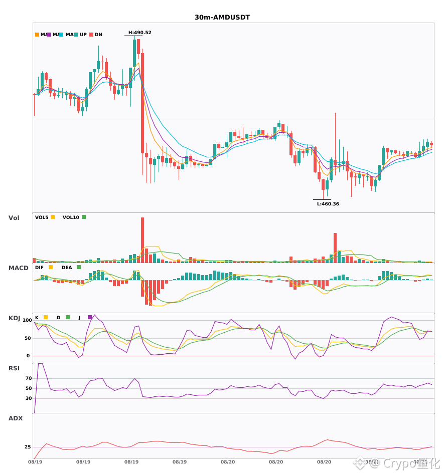The image size is (444, 476).
Task: Click the green DEA legend swatch
Action: click(x=79, y=267)
